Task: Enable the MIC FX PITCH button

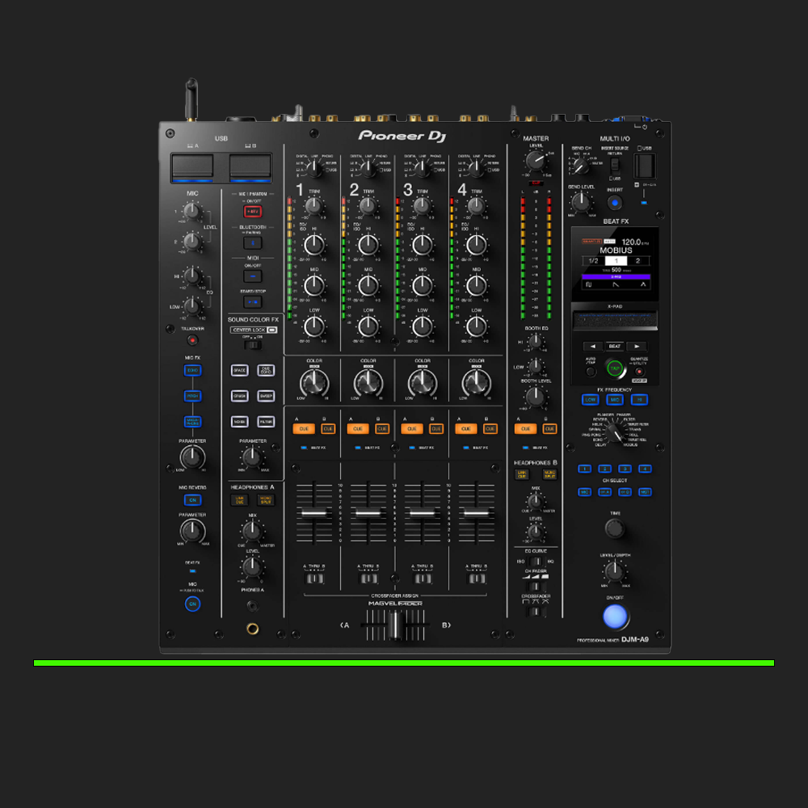Action: (192, 396)
